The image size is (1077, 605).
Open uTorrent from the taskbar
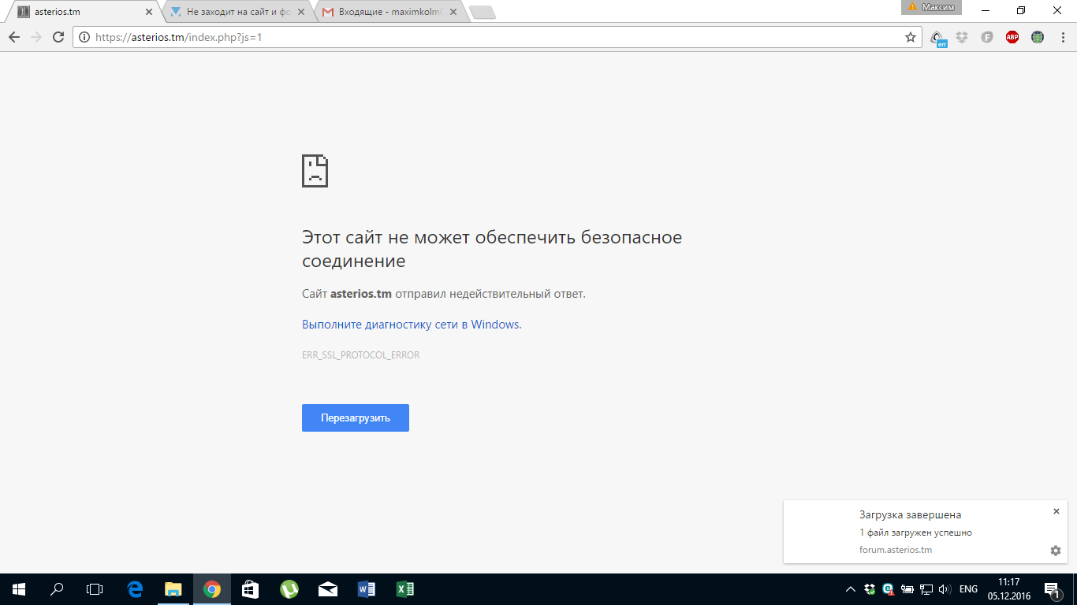point(289,588)
